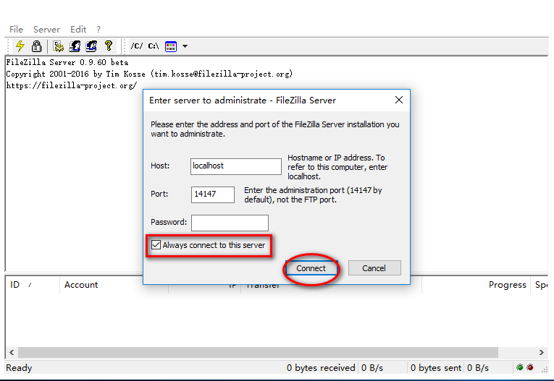Click the Cancel button
554x381 pixels.
pyautogui.click(x=374, y=268)
